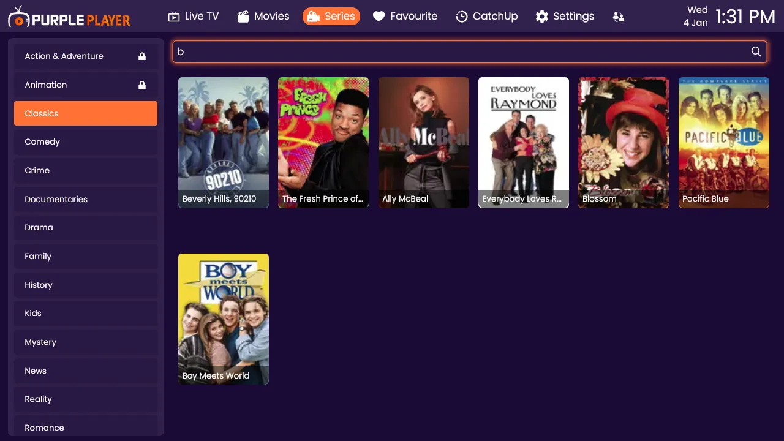Browse the History category
This screenshot has height=441, width=784.
point(86,285)
